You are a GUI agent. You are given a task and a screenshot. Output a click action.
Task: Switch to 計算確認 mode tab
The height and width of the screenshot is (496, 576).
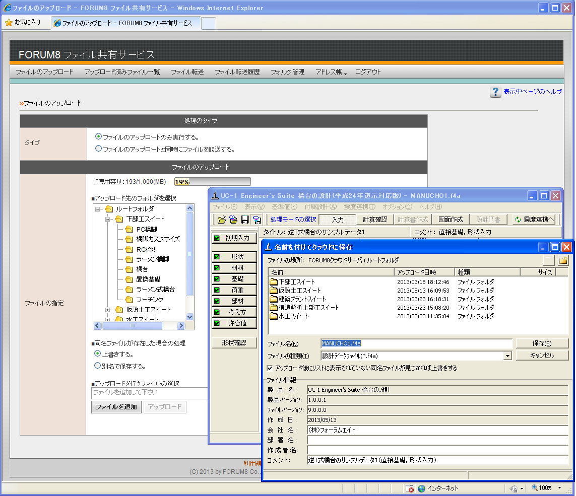coord(375,220)
